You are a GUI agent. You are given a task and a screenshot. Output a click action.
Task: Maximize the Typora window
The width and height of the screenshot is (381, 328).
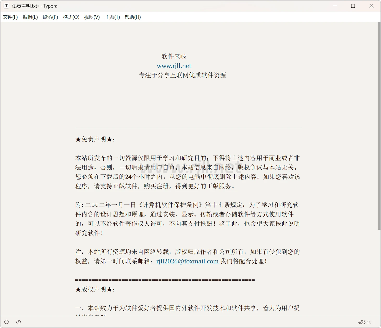[x=353, y=6]
